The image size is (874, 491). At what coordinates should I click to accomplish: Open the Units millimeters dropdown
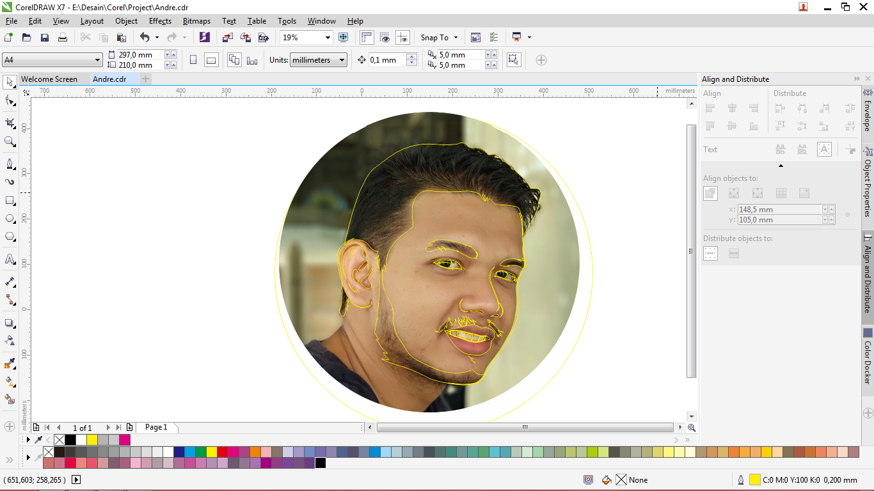pyautogui.click(x=342, y=60)
